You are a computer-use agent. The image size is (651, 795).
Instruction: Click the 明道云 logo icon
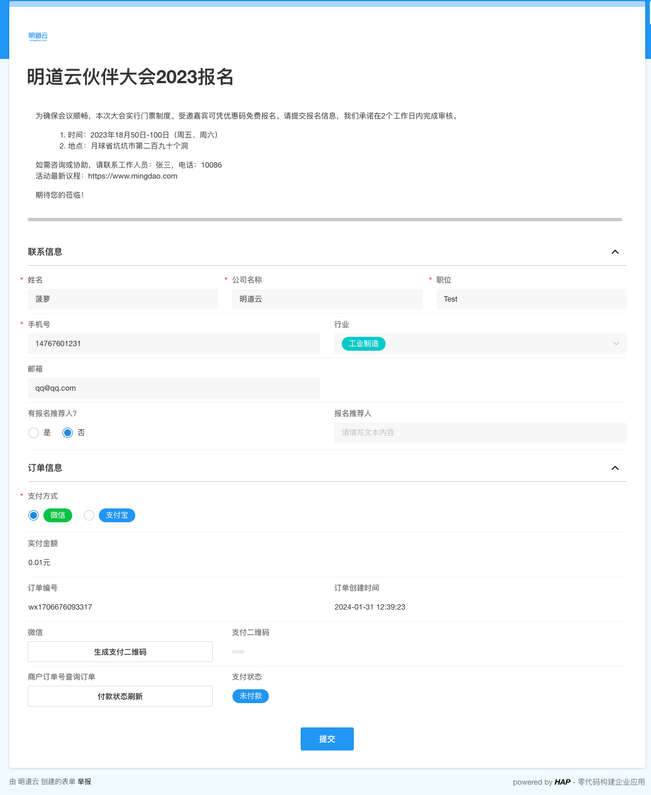(x=38, y=36)
